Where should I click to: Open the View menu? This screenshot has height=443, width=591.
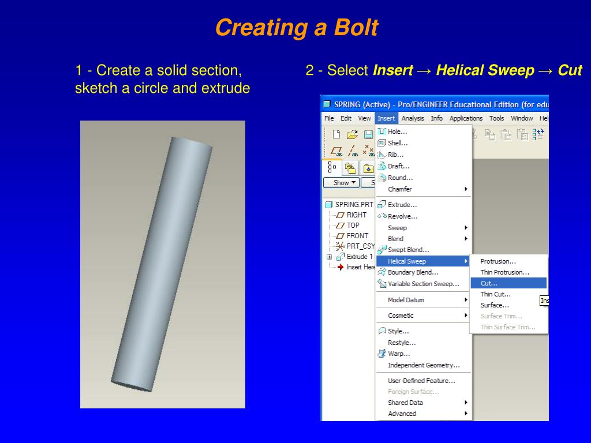click(364, 118)
